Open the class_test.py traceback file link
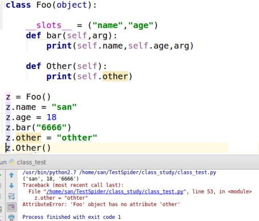 [115, 191]
